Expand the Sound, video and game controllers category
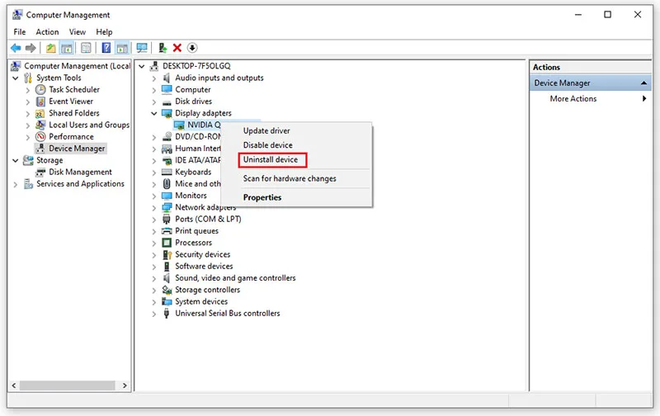This screenshot has height=416, width=660. click(154, 279)
